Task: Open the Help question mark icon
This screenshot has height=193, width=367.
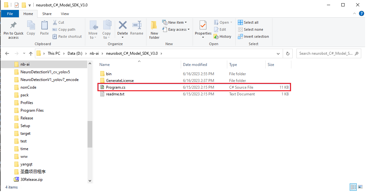Action: tap(361, 14)
